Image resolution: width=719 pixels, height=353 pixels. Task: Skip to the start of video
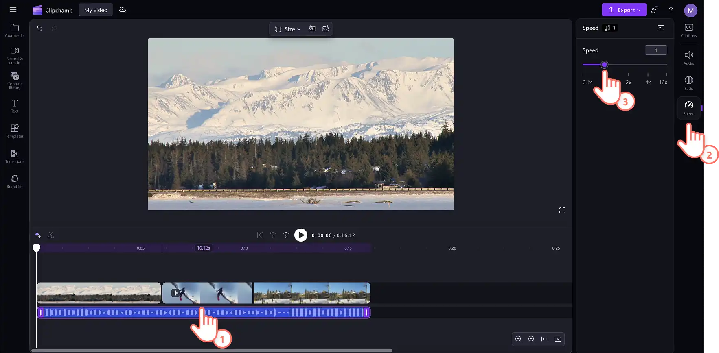[x=260, y=235]
